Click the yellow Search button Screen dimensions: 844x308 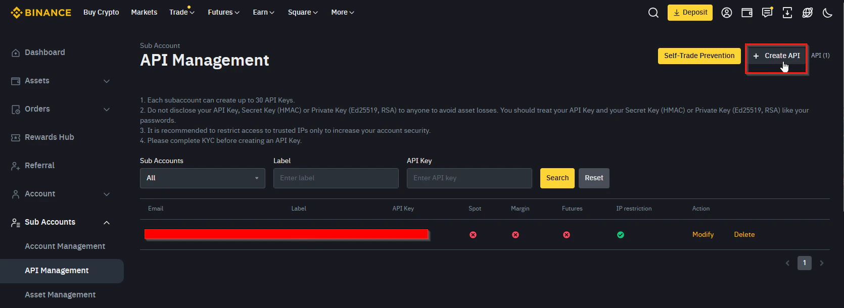click(x=557, y=178)
